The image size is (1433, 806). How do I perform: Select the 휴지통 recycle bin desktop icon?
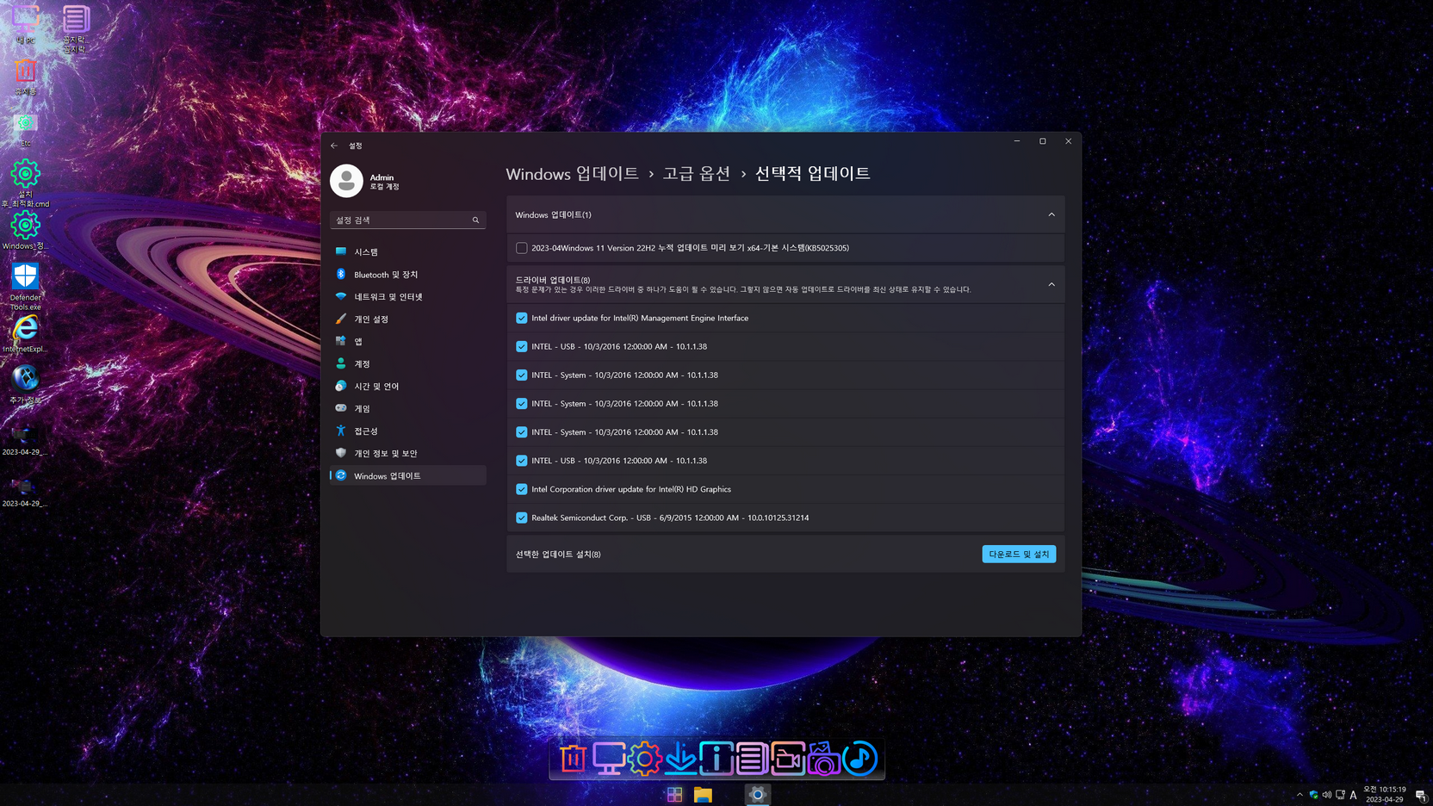(x=25, y=76)
